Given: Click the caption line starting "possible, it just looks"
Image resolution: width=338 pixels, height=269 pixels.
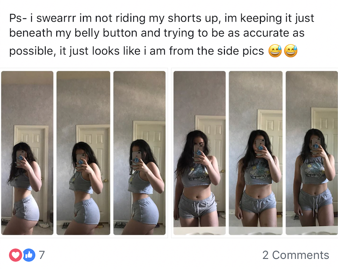Looking at the screenshot, I should click(138, 51).
